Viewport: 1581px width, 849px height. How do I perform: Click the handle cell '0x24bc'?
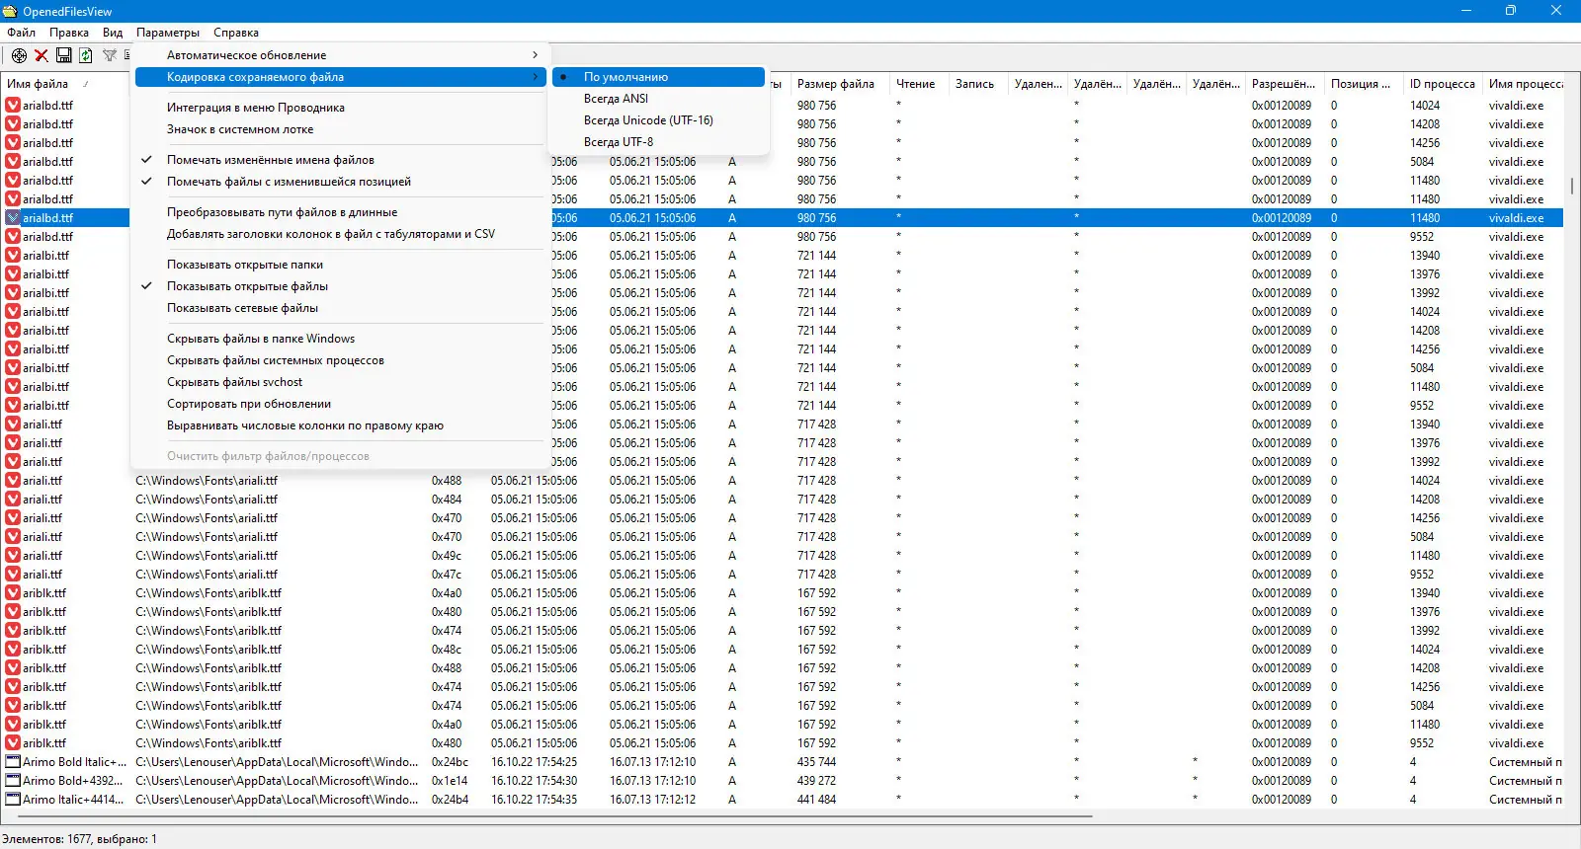450,762
